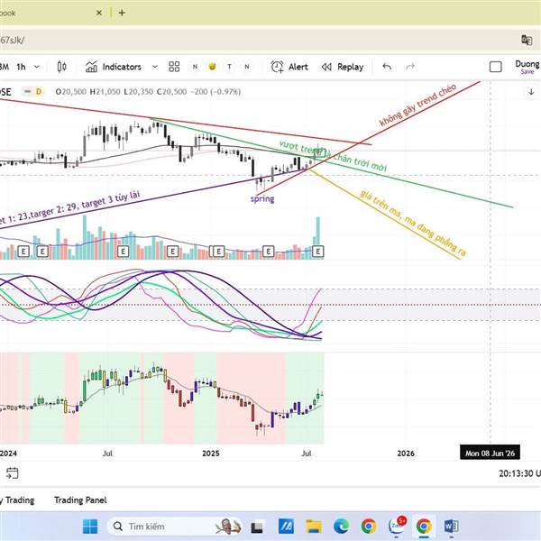Open a new browser tab
The width and height of the screenshot is (541, 541).
coord(122,13)
